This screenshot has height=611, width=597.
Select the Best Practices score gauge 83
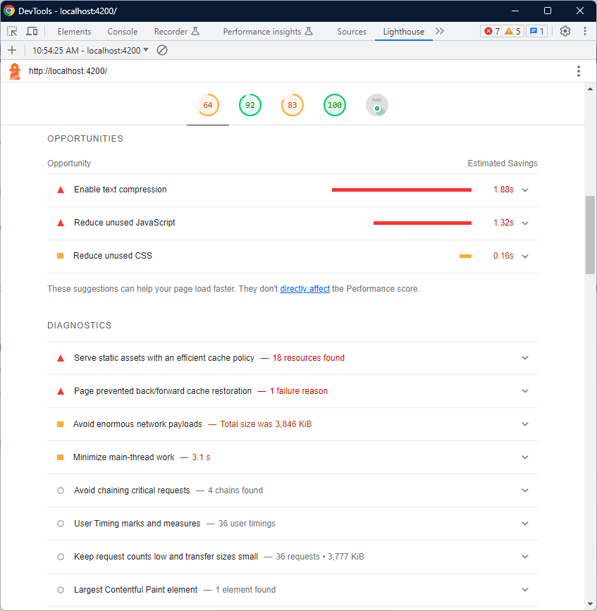293,105
